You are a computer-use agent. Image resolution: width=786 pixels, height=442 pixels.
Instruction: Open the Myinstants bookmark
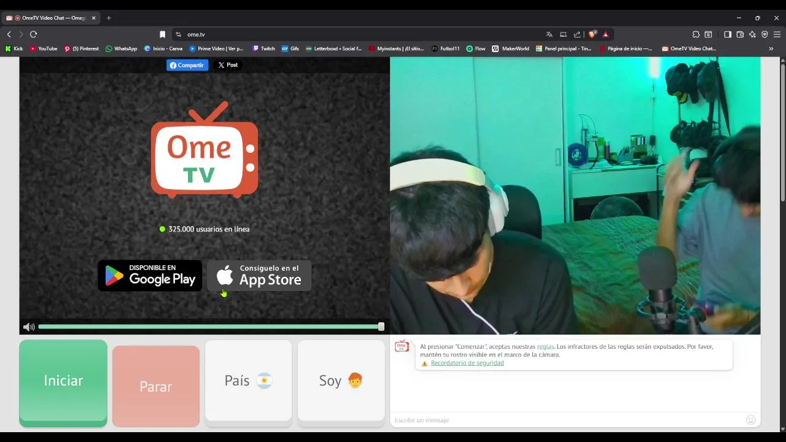tap(396, 48)
